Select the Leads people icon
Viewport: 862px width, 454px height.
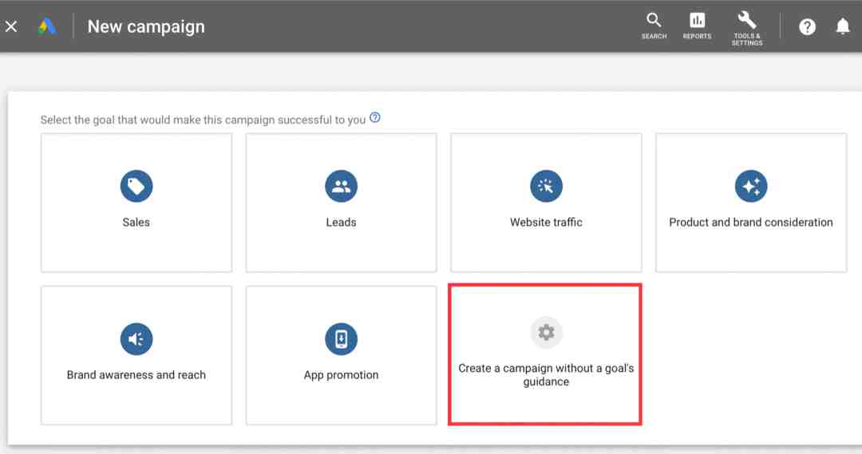[x=342, y=187]
